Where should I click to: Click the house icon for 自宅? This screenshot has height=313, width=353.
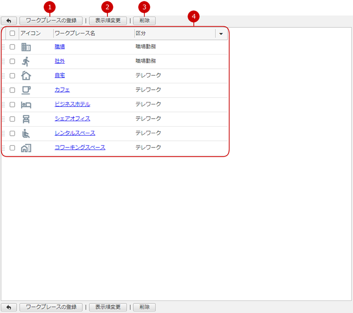tap(26, 76)
